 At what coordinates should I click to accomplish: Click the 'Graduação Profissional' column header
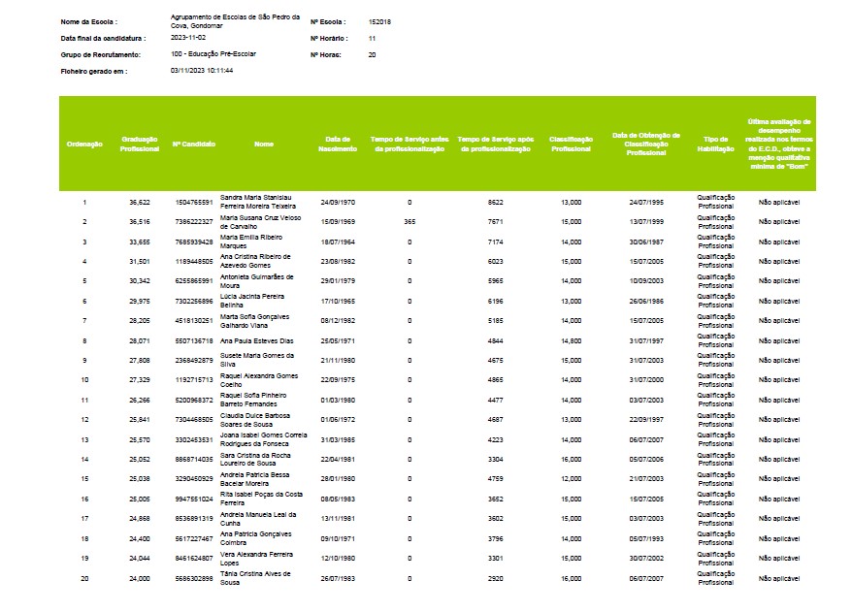pyautogui.click(x=140, y=144)
